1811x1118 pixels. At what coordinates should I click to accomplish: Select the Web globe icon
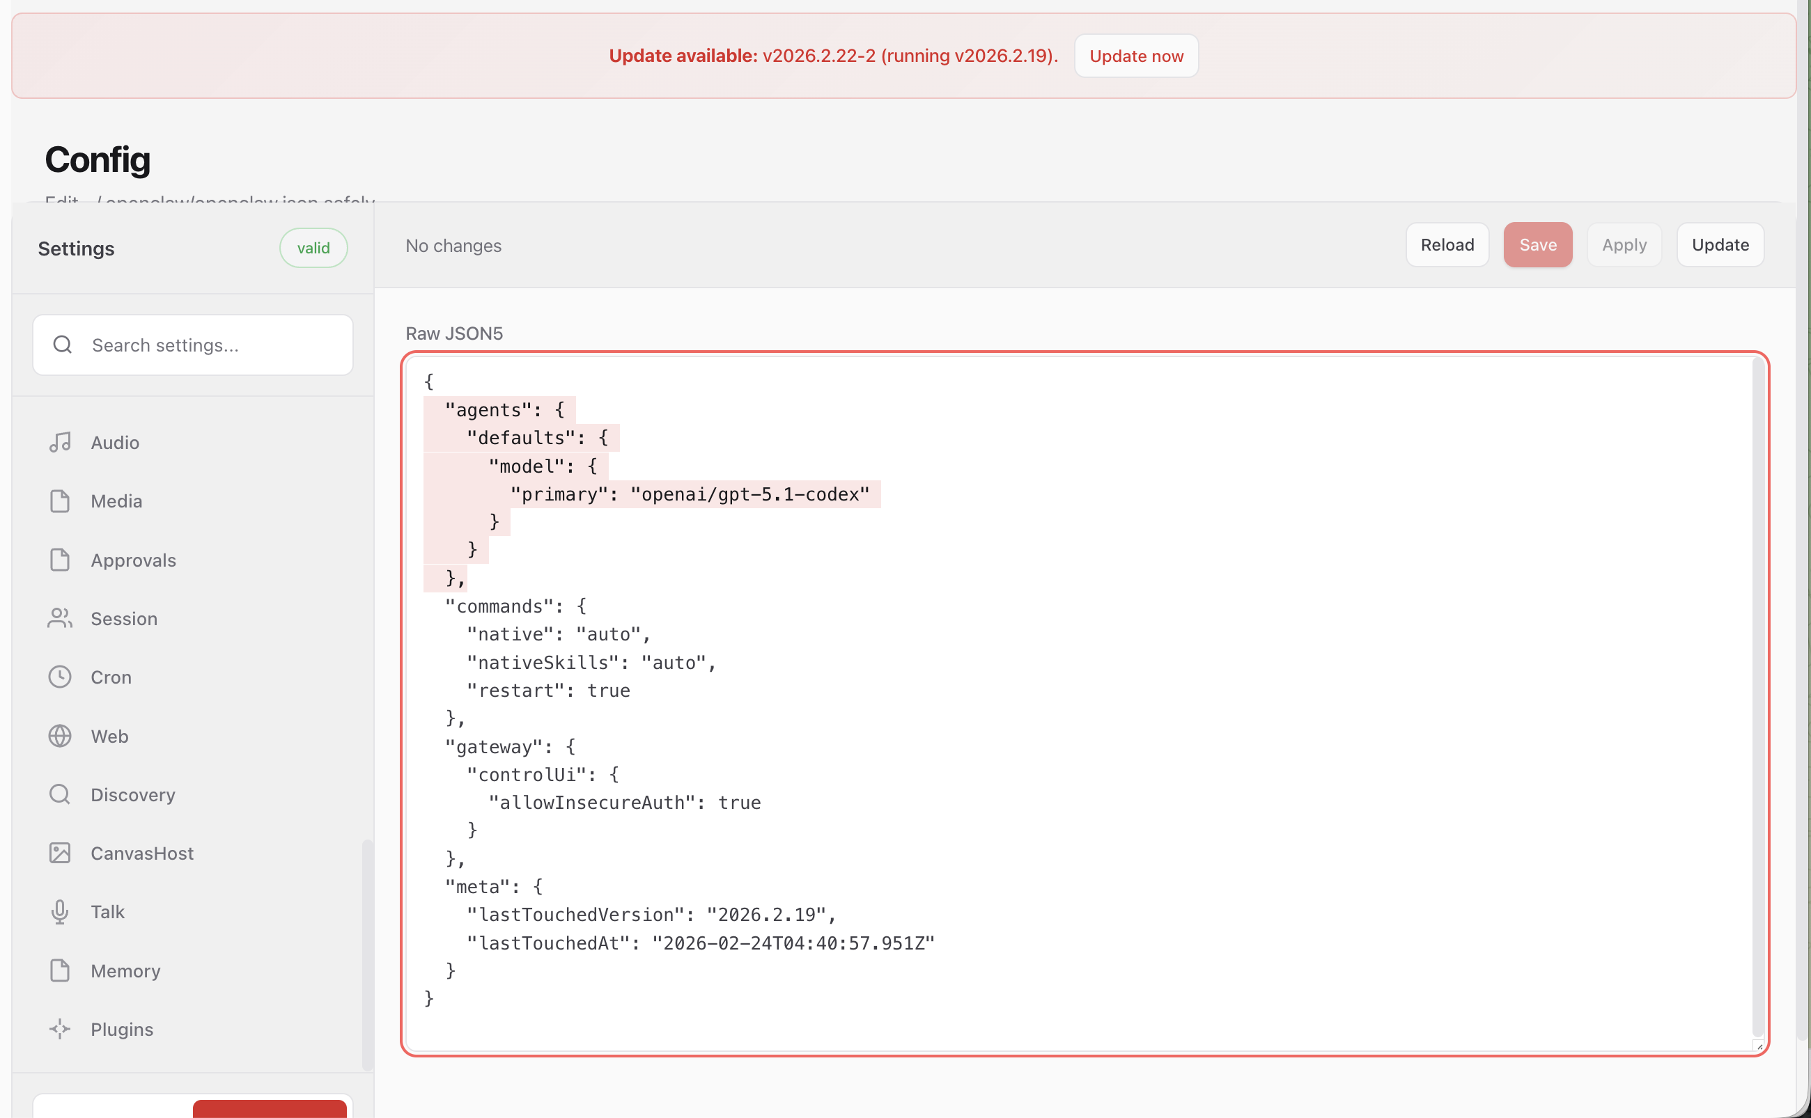pyautogui.click(x=60, y=736)
